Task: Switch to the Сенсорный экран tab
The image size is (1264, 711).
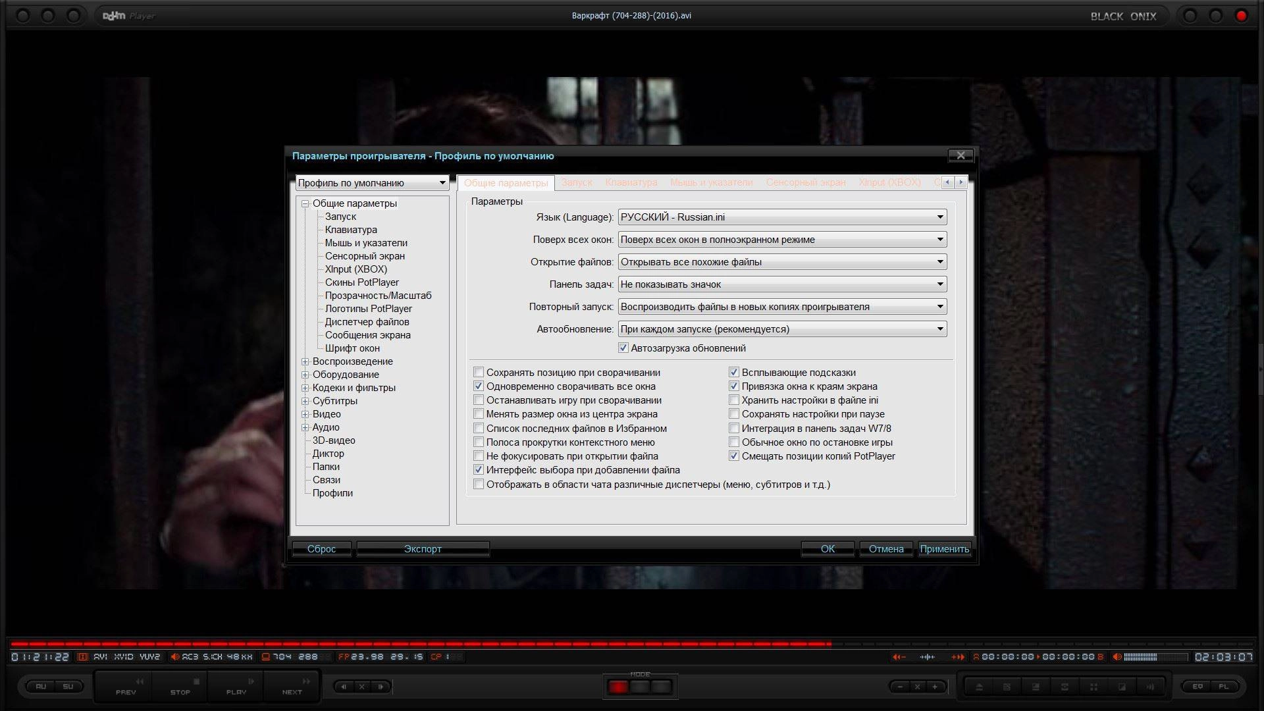Action: 806,182
